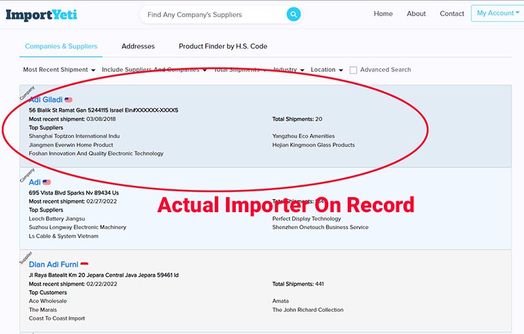
Task: Click the 695 Vista Blvd Sparks address
Action: (74, 193)
